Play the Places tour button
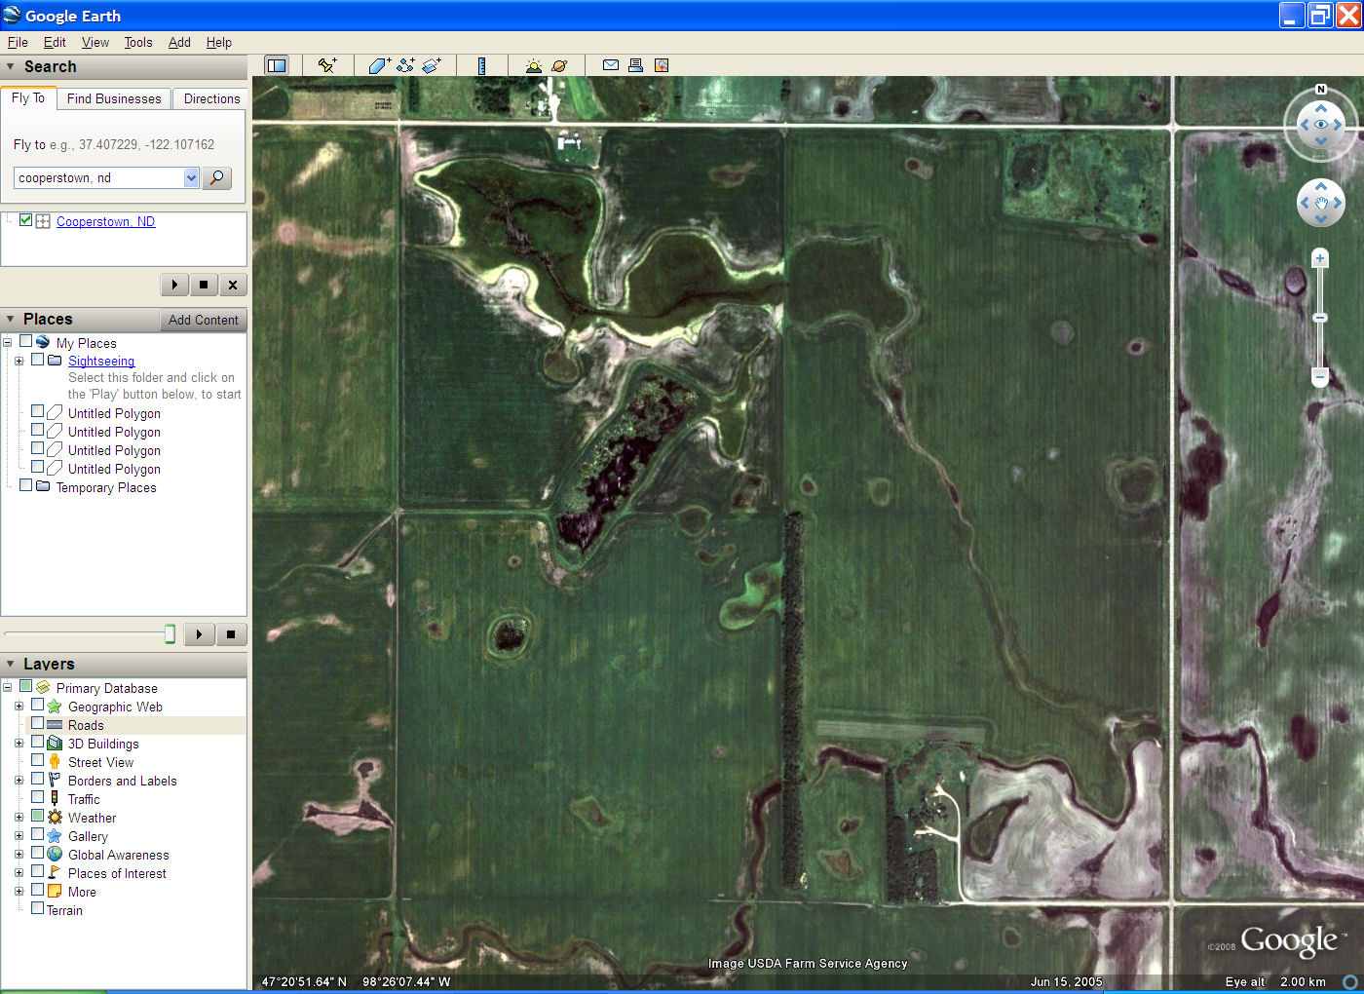The width and height of the screenshot is (1364, 994). pos(199,634)
